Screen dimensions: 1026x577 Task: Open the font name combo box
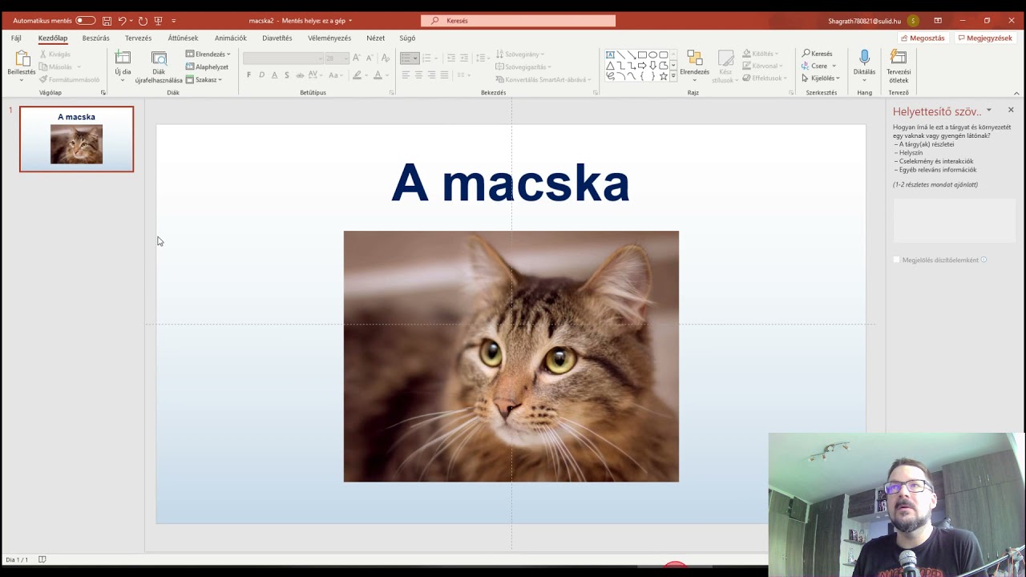(x=281, y=59)
